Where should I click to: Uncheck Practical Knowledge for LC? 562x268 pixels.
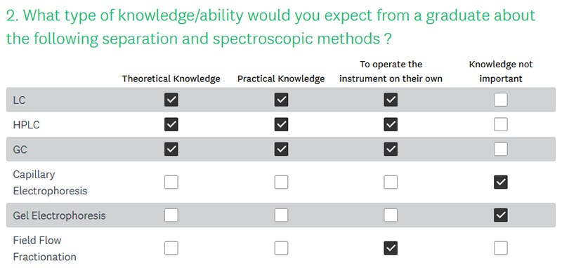pos(282,100)
